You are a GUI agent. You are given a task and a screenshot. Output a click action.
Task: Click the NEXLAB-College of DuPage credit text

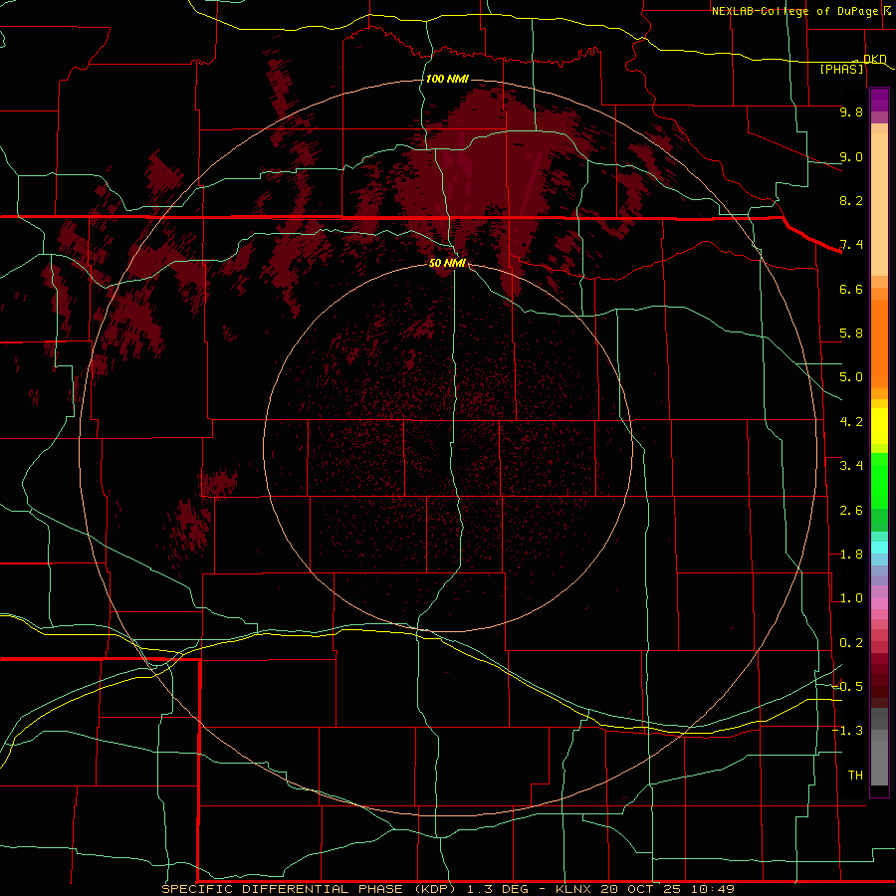click(x=794, y=11)
